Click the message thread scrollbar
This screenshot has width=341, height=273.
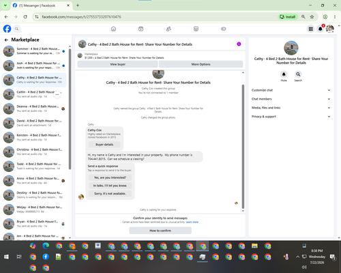[243, 147]
